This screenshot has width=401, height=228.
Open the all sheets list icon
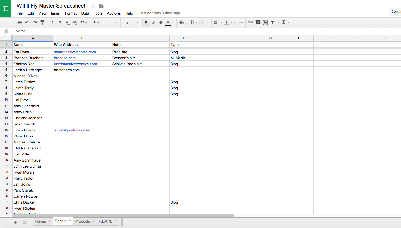(x=25, y=222)
